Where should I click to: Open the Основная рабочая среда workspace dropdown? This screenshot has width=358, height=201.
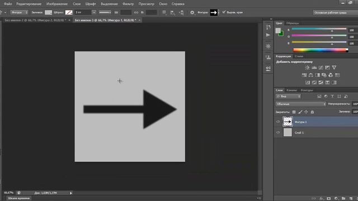pyautogui.click(x=336, y=12)
